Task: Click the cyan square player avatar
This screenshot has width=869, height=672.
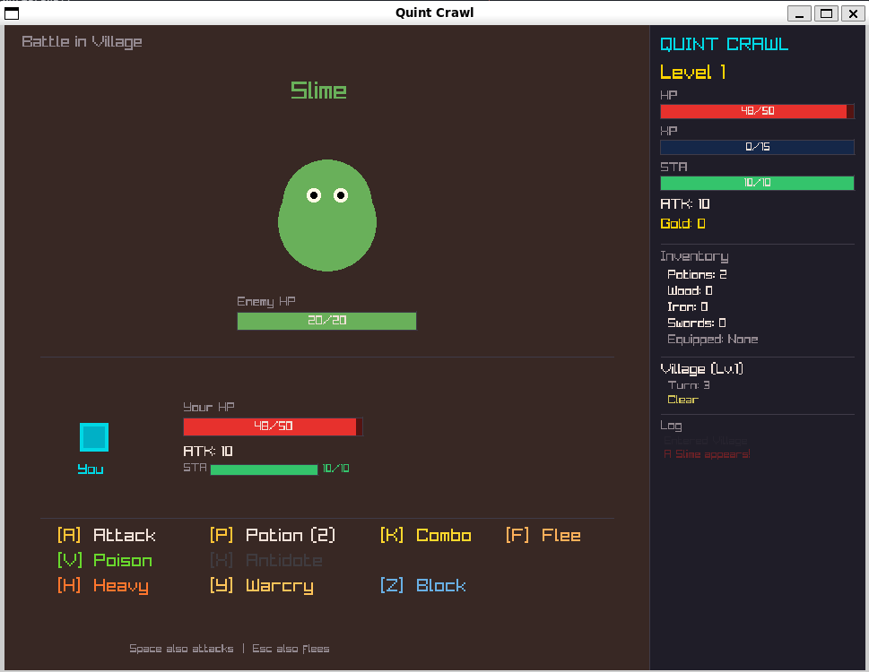Action: pyautogui.click(x=94, y=437)
